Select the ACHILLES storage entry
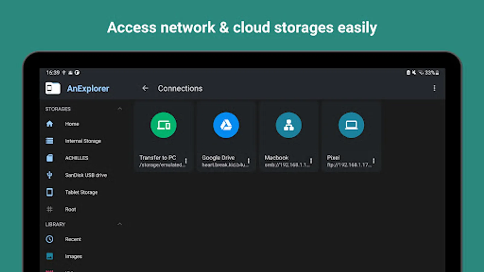484x272 pixels. coord(77,158)
